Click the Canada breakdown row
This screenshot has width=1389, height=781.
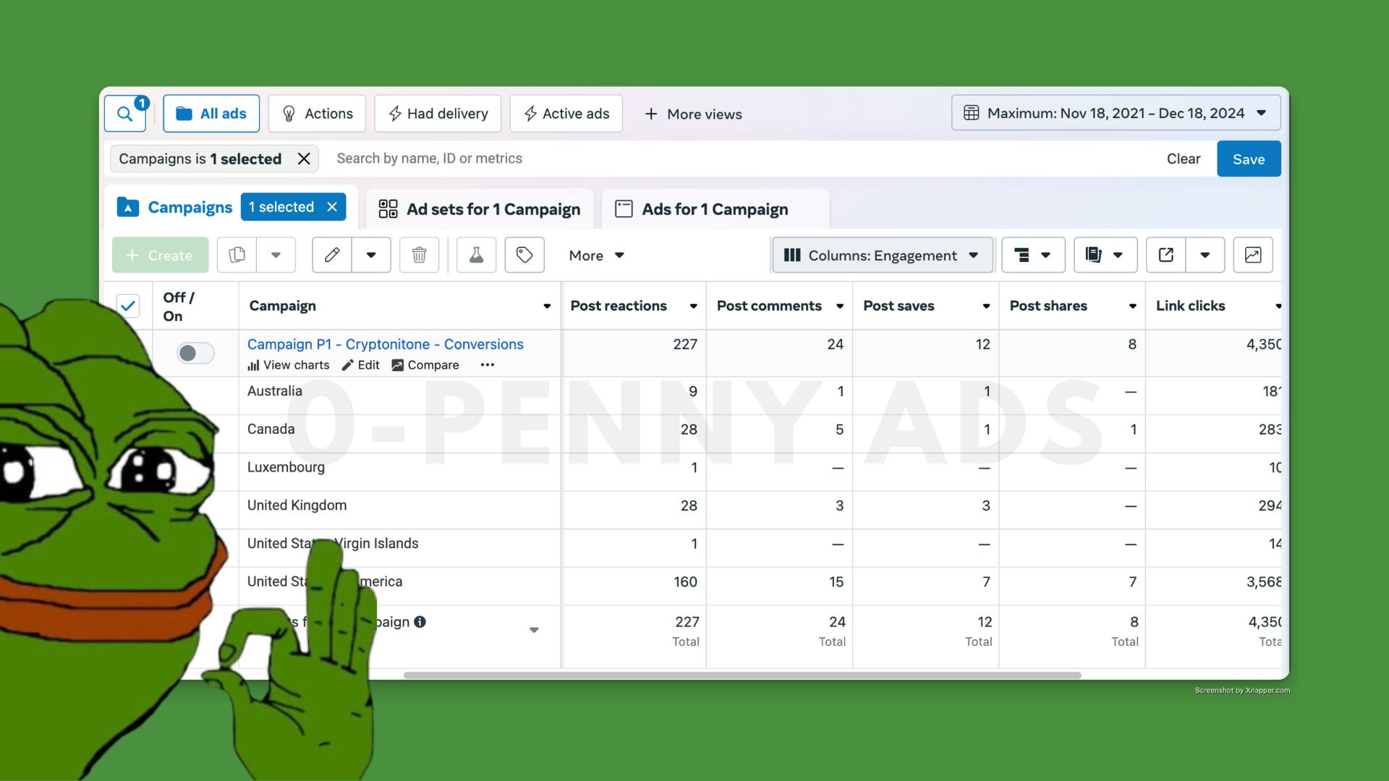tap(271, 430)
